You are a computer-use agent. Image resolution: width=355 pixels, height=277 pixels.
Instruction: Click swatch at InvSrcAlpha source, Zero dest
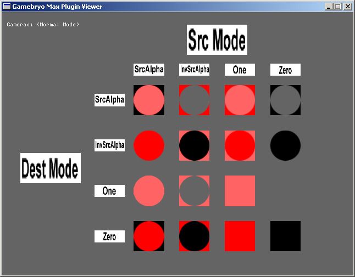tap(194, 236)
